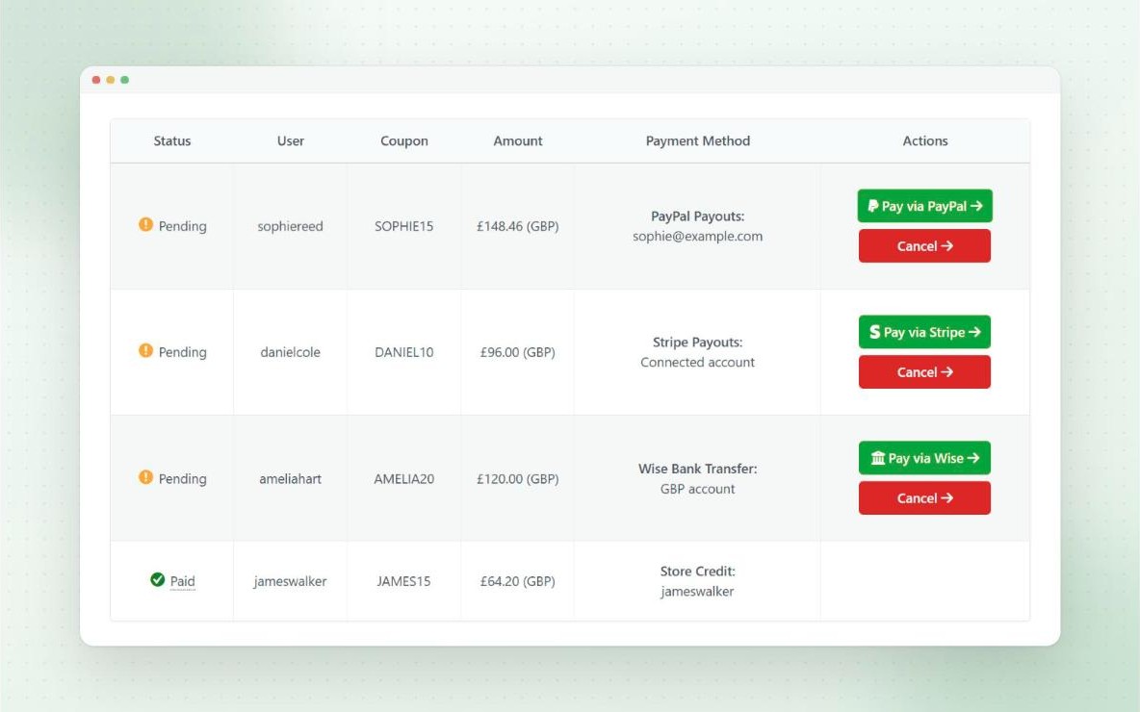Click the email sophie@example.com
The image size is (1140, 712).
[x=697, y=236]
